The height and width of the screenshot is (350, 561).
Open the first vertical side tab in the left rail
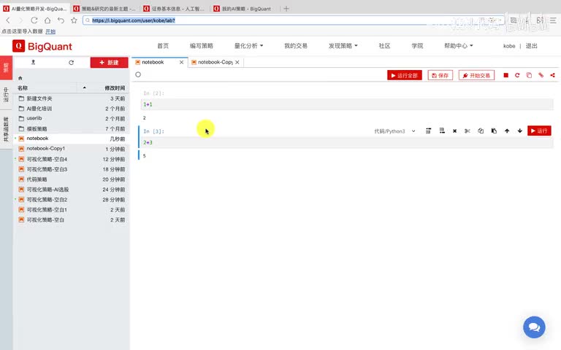6,68
